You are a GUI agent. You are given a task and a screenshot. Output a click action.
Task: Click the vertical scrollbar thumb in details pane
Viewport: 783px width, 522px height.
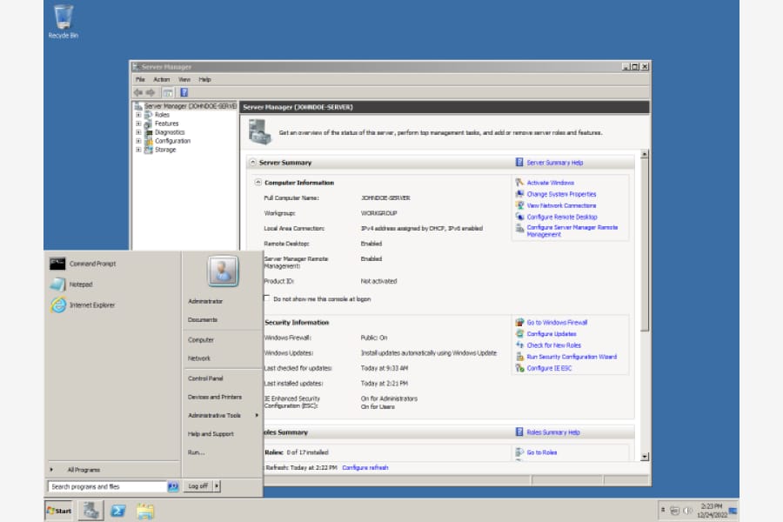pyautogui.click(x=644, y=244)
